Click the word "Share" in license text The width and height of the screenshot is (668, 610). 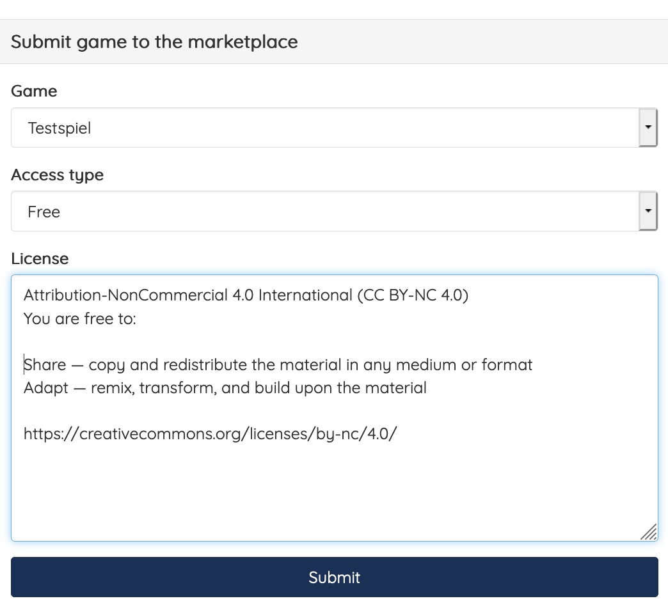[x=45, y=365]
